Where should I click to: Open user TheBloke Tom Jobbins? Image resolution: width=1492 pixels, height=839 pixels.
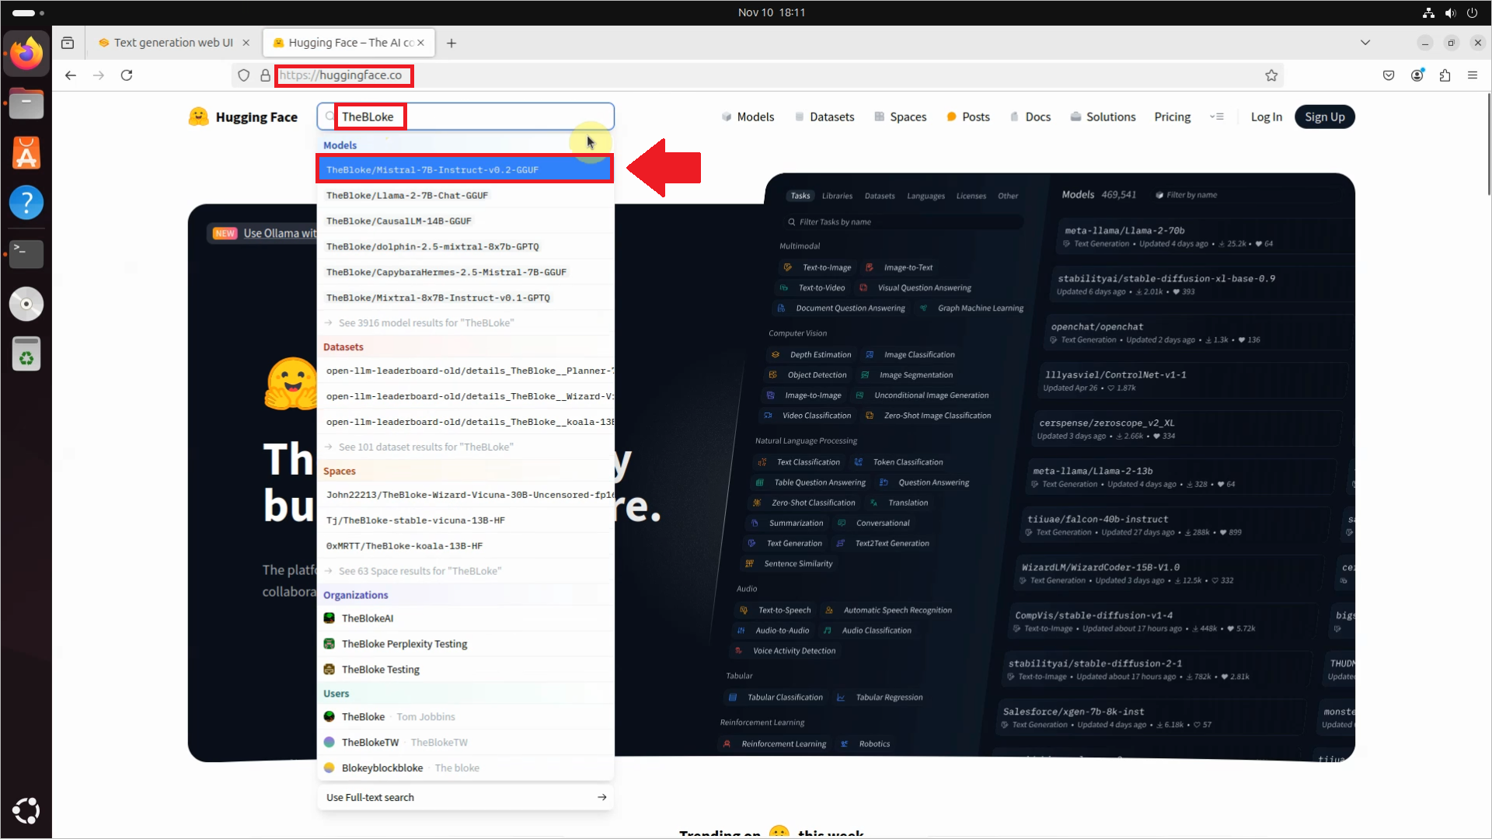click(465, 716)
